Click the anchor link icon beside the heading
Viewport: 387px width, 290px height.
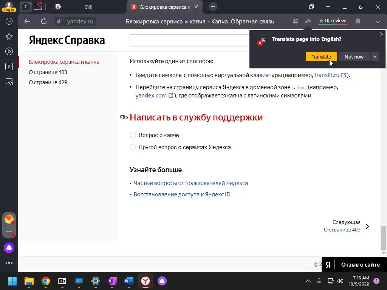point(124,117)
